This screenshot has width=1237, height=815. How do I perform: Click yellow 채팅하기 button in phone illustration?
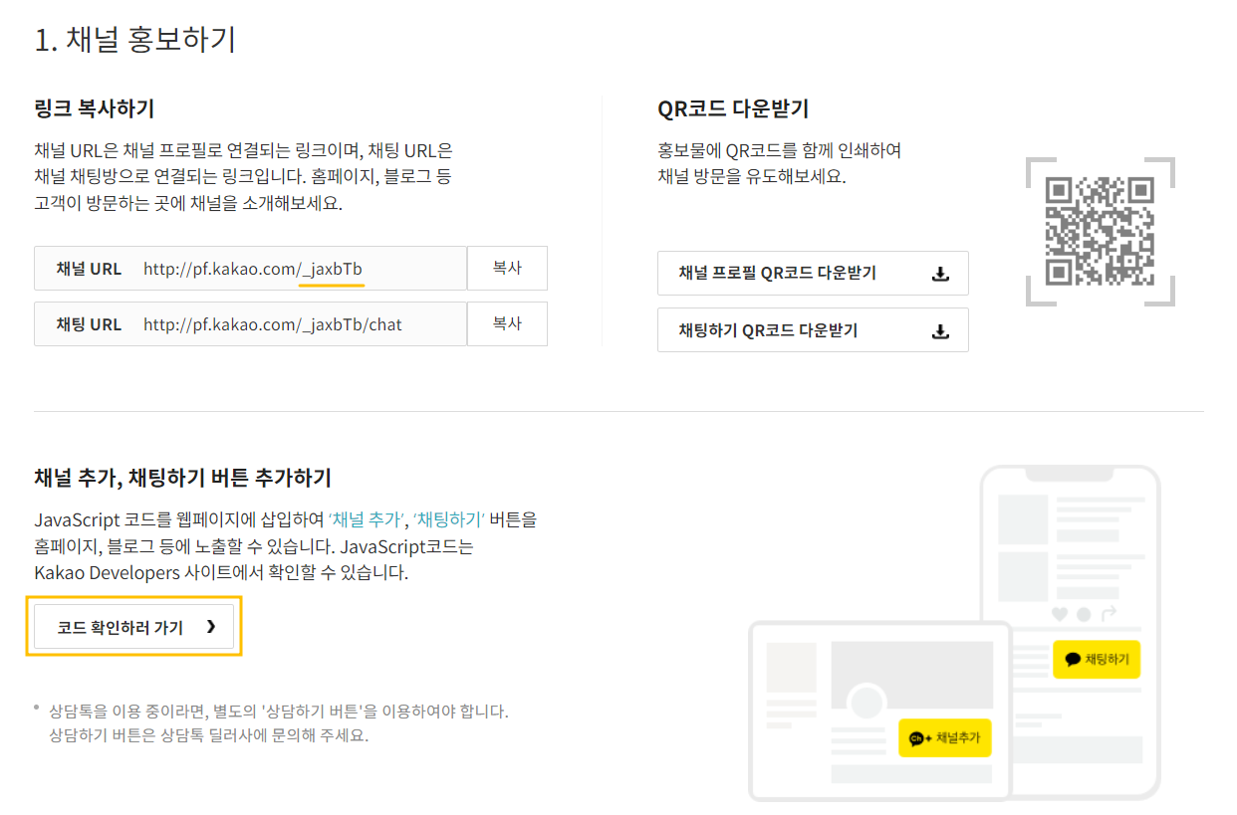coord(1096,659)
